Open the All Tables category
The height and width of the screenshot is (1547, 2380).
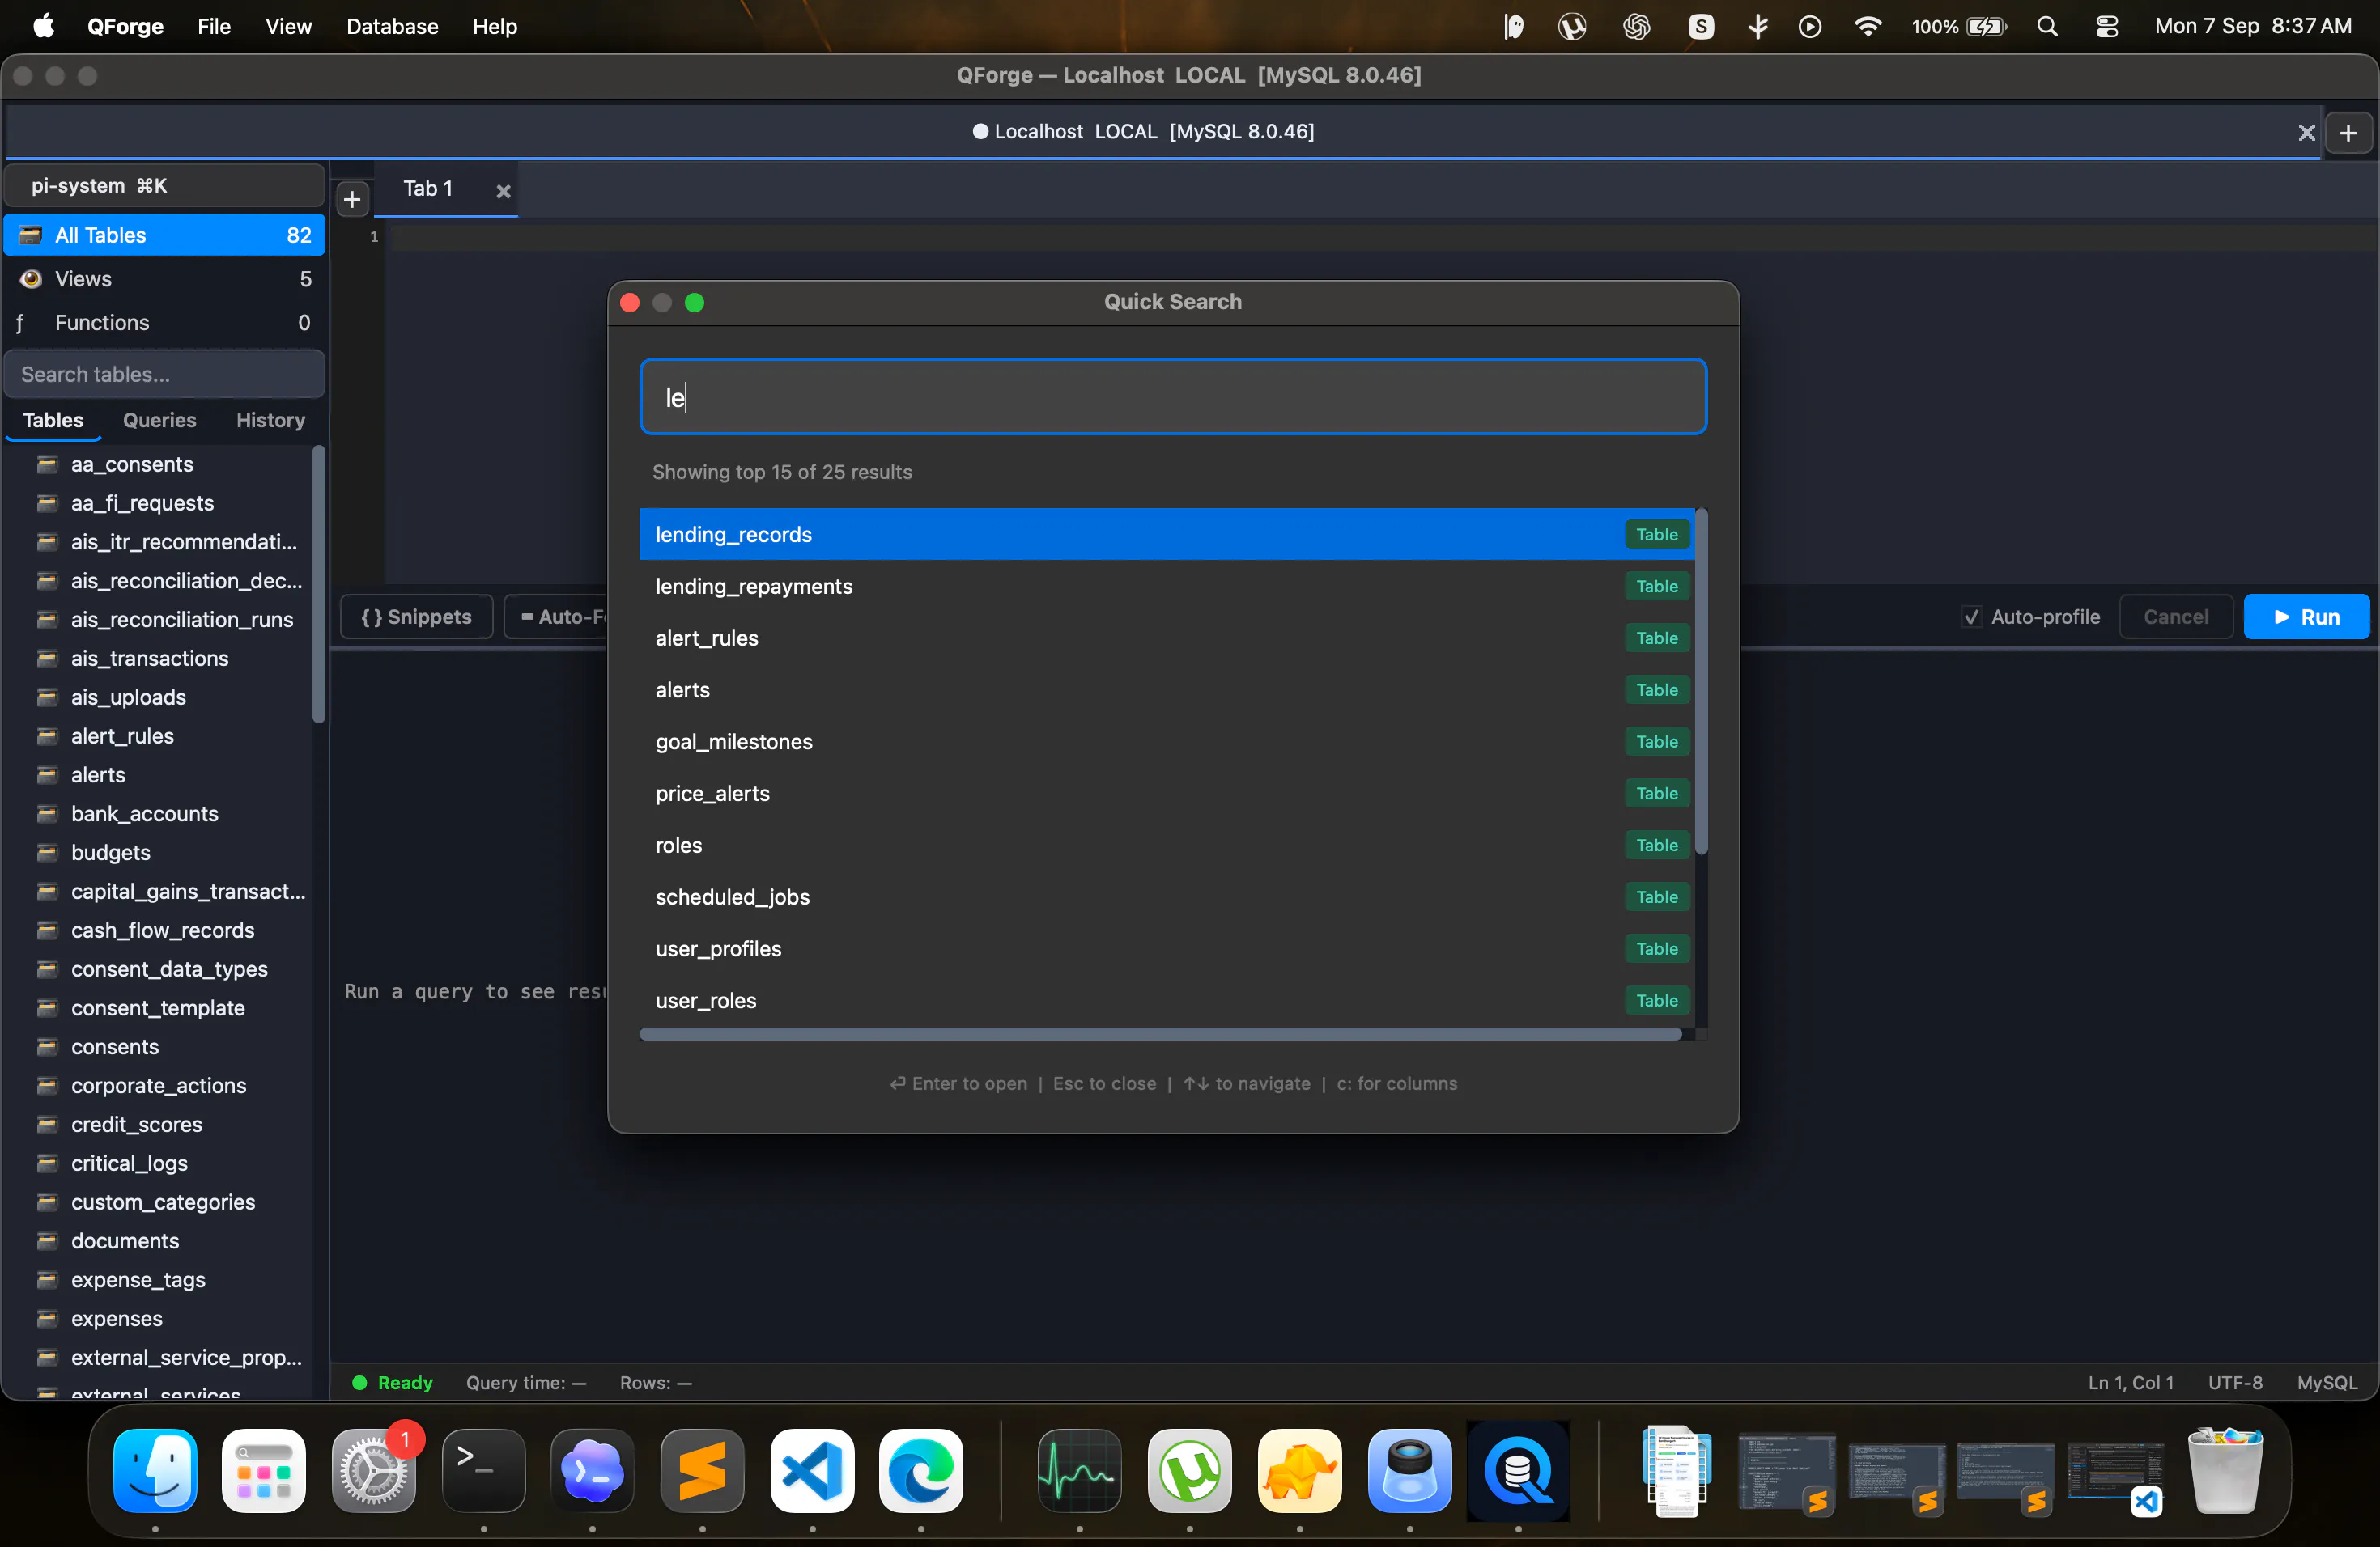click(165, 235)
